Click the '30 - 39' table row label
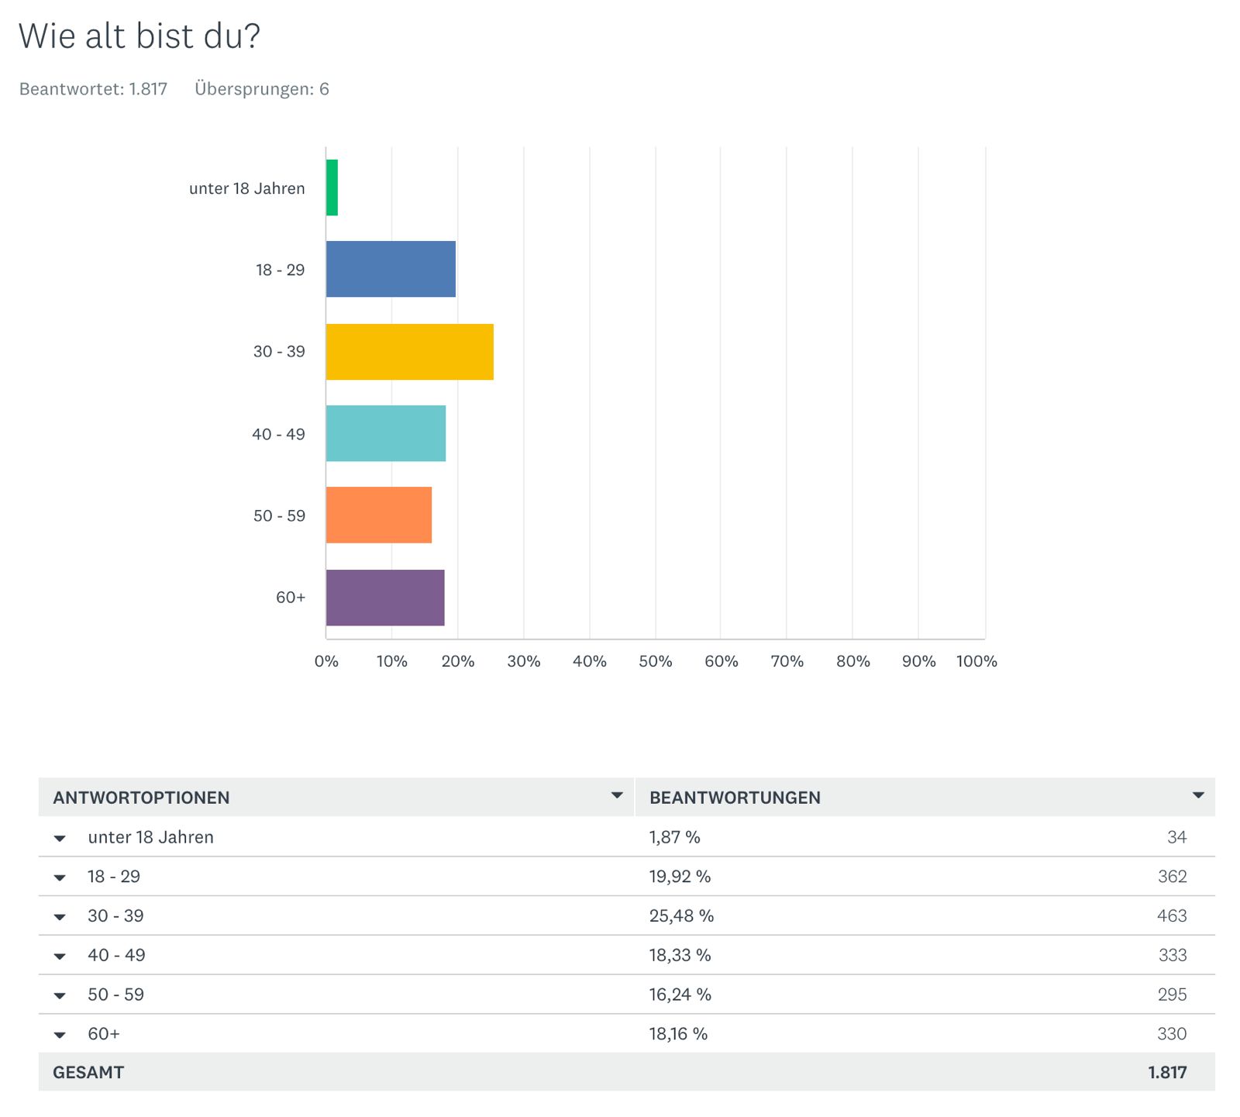The height and width of the screenshot is (1117, 1240). click(115, 916)
